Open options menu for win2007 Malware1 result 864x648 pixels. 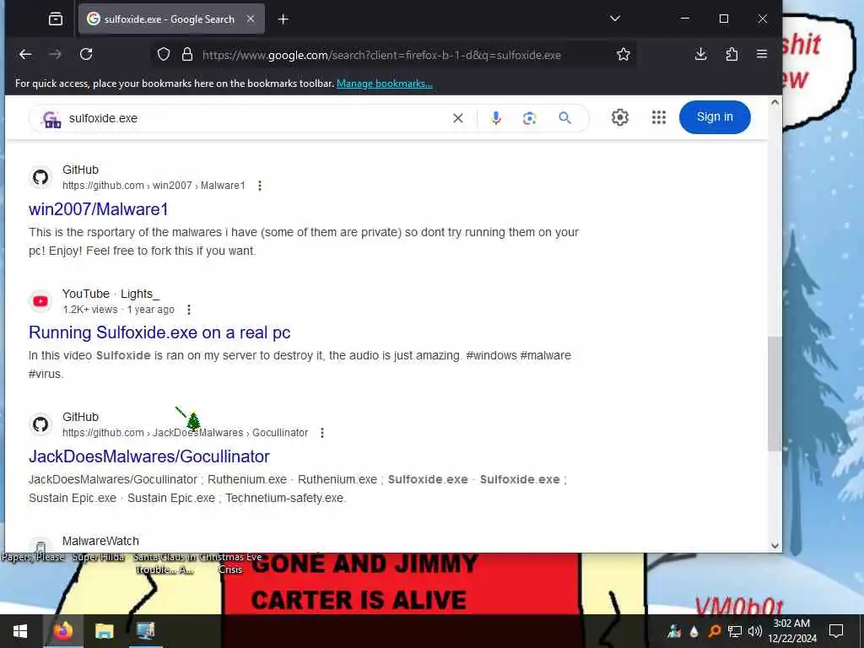260,186
